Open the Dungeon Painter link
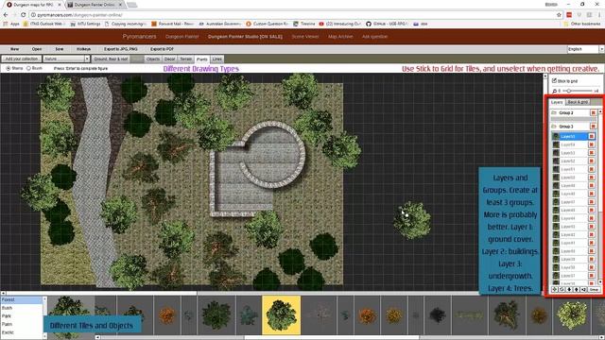This screenshot has height=340, width=605. (x=181, y=37)
